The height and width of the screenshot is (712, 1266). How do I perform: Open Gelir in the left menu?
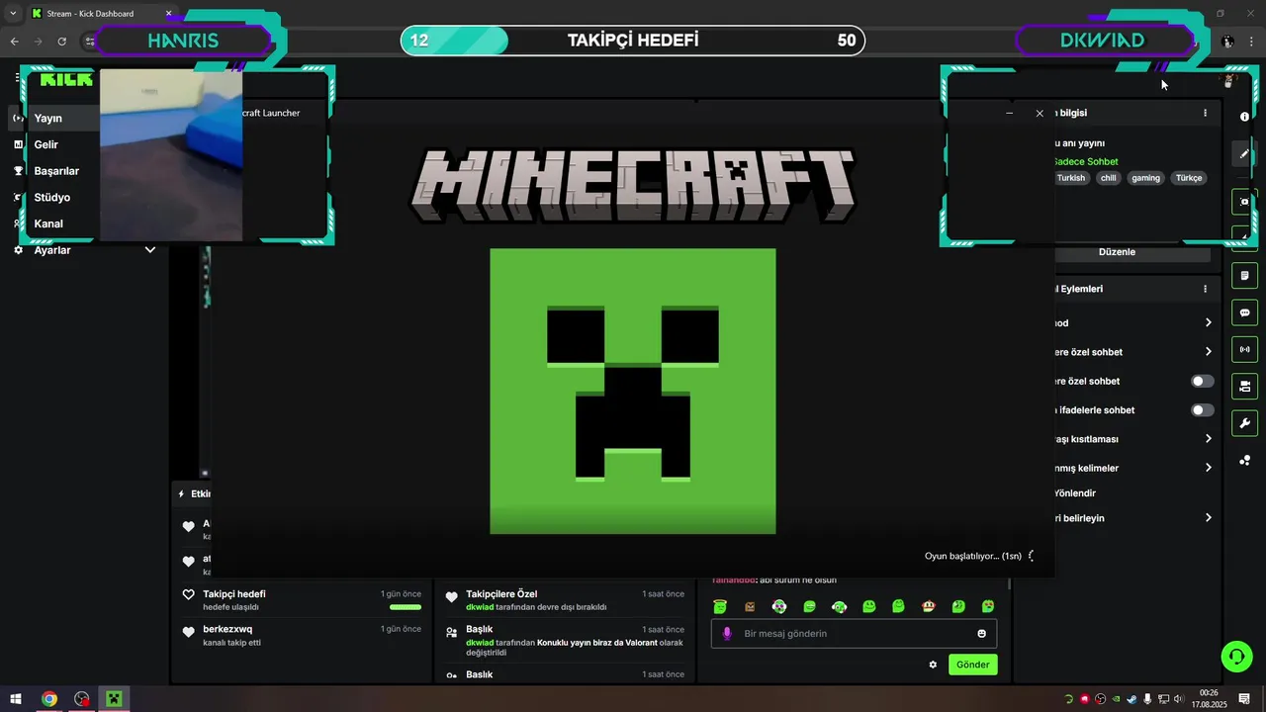[46, 144]
